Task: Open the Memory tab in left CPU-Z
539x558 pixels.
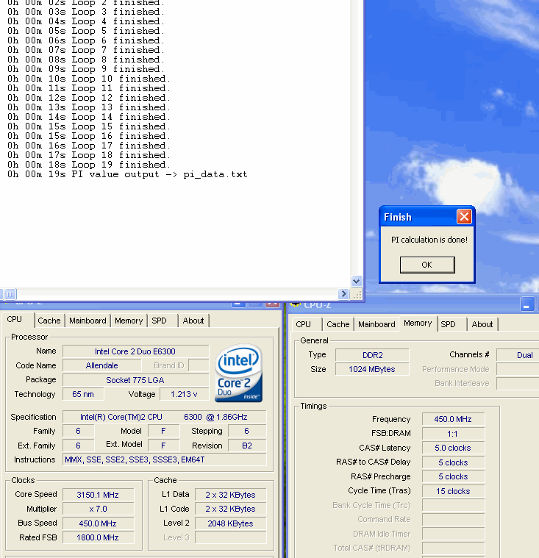Action: (129, 321)
